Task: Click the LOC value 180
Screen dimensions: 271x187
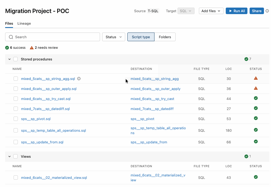Action: point(228,130)
